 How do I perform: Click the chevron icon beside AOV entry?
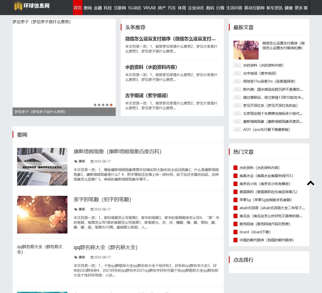pyautogui.click(x=237, y=130)
